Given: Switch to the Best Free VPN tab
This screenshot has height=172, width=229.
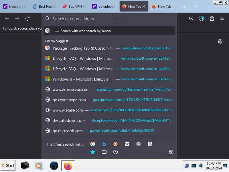Looking at the screenshot, I should point(45,6).
